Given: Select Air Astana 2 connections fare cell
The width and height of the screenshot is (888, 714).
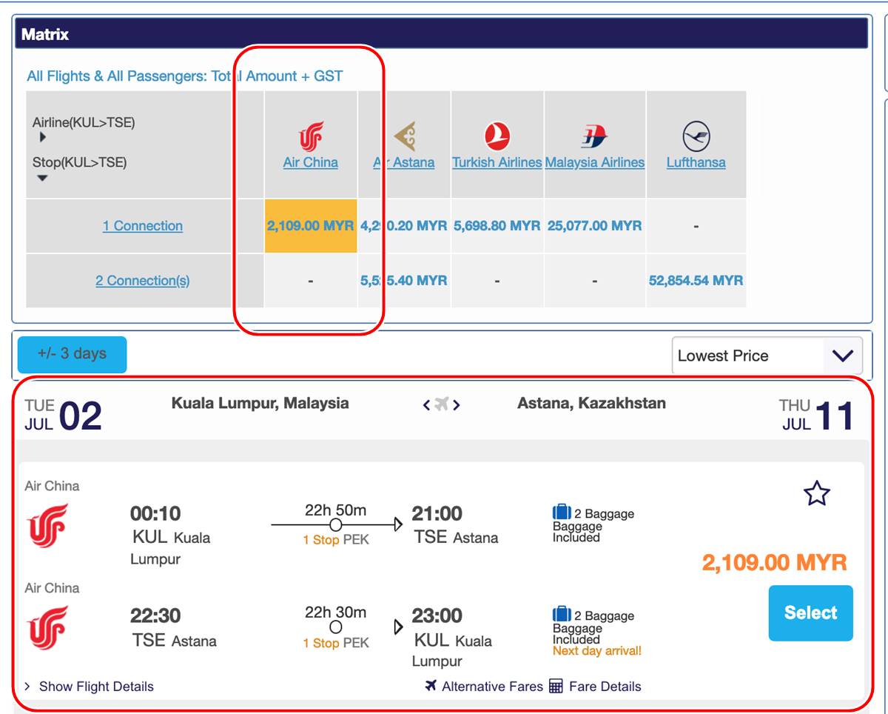Looking at the screenshot, I should (x=404, y=281).
